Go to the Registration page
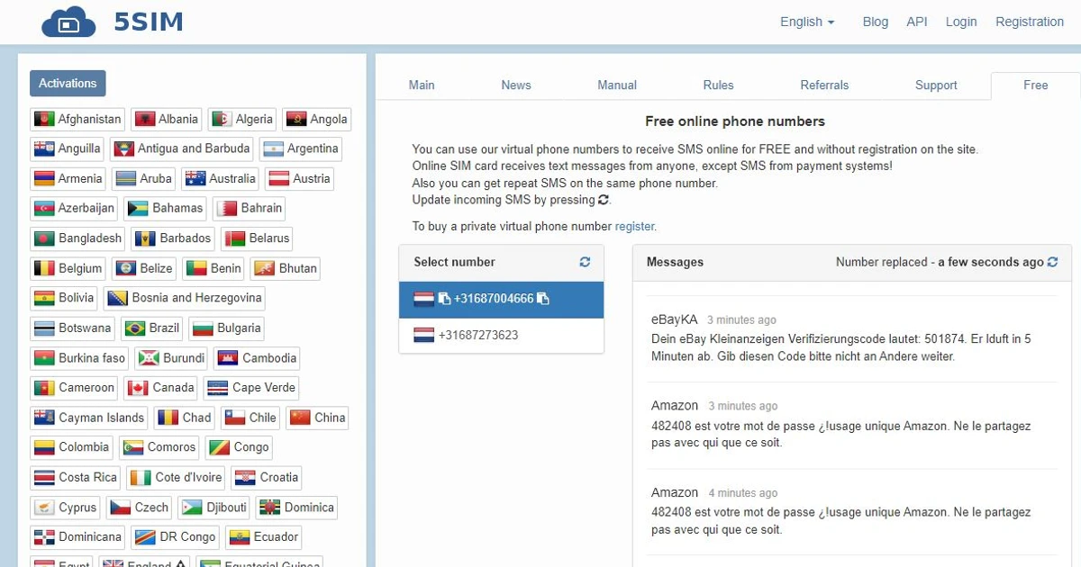This screenshot has height=567, width=1081. point(1029,22)
